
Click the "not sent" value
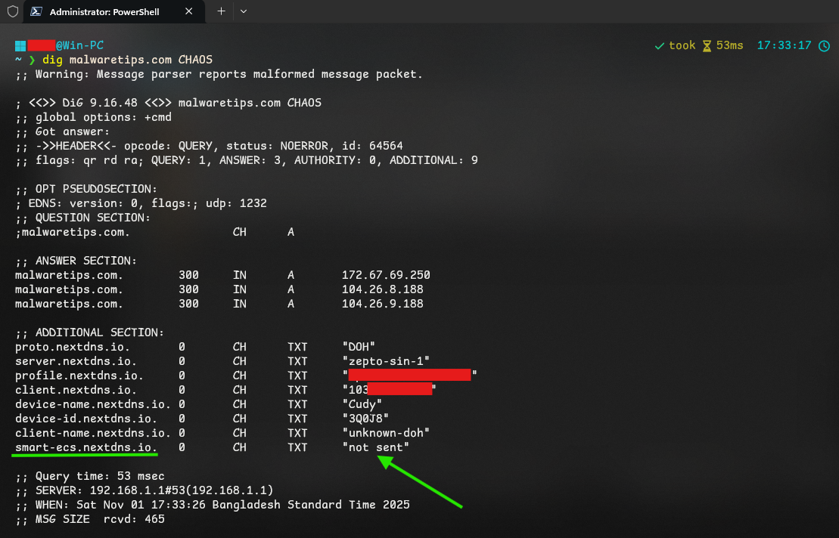click(x=376, y=448)
